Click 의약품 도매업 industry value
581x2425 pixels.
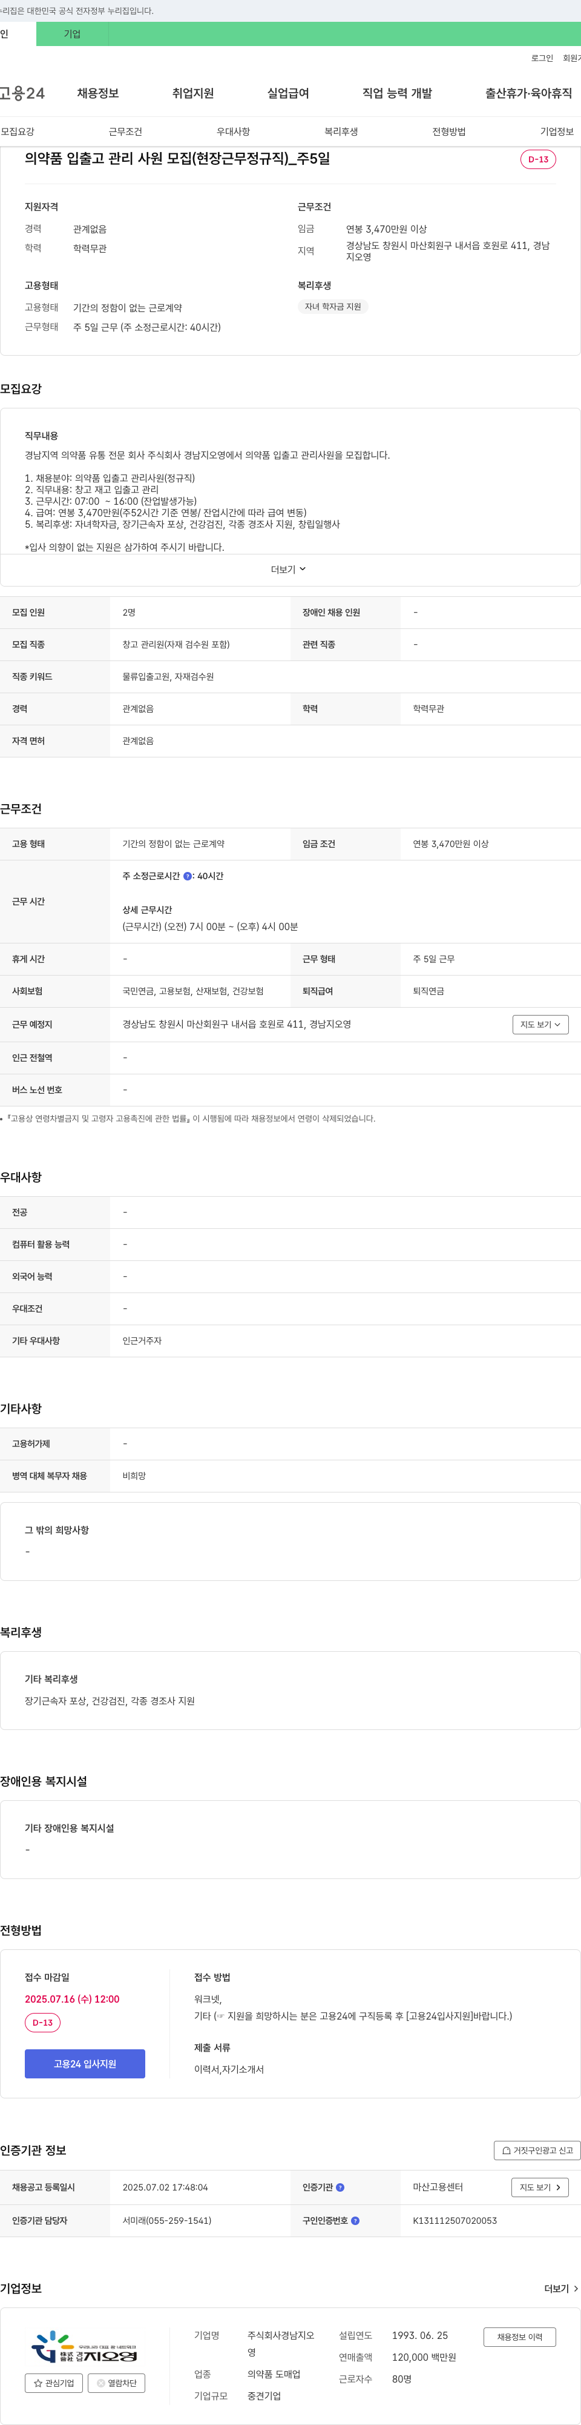[x=274, y=2375]
